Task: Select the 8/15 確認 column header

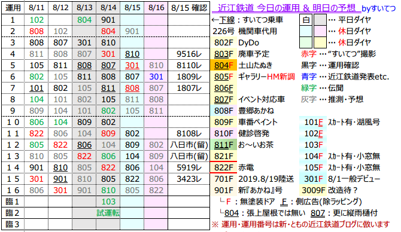Action: point(189,8)
